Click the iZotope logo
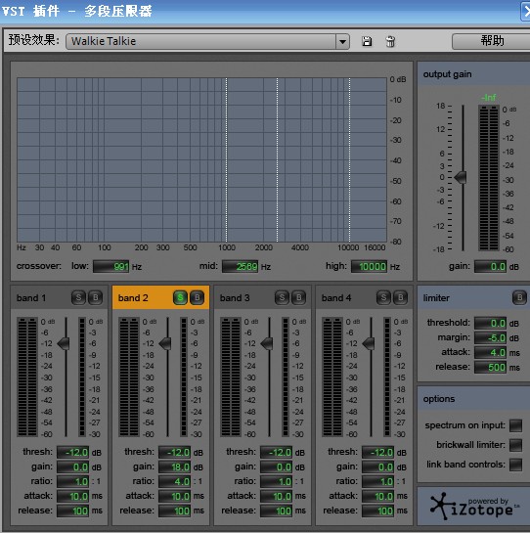The image size is (530, 533). click(x=473, y=507)
